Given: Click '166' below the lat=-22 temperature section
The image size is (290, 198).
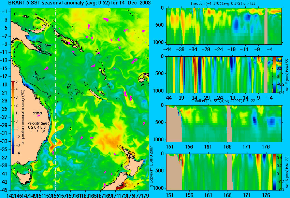Looking at the screenshot, I should pyautogui.click(x=228, y=147).
